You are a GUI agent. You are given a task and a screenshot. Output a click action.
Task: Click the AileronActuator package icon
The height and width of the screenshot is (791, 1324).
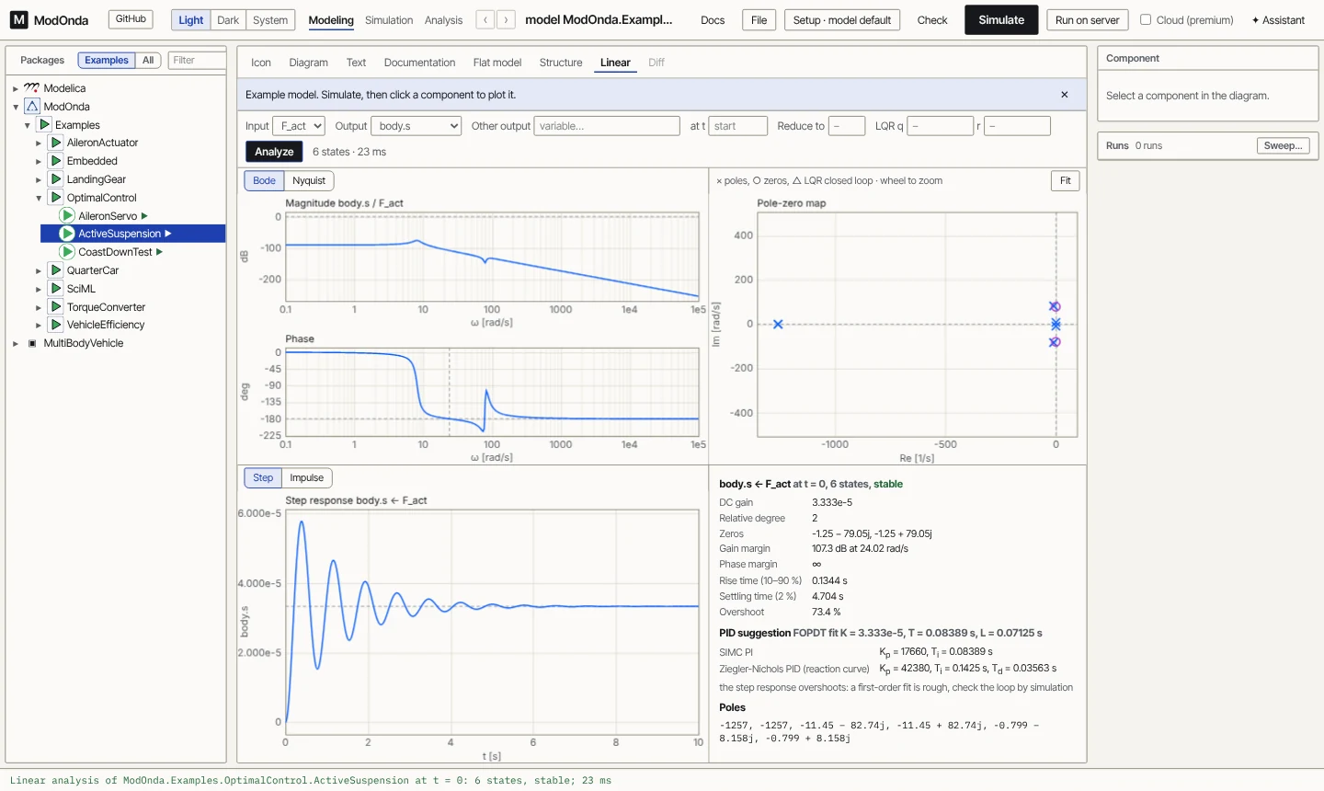[x=56, y=143]
